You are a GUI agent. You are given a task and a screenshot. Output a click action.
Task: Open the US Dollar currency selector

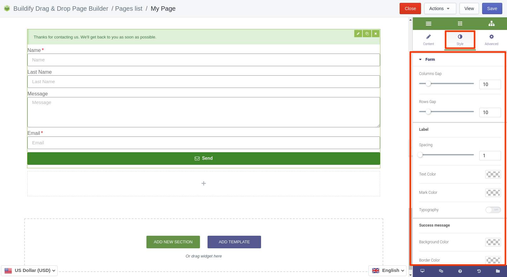(29, 270)
